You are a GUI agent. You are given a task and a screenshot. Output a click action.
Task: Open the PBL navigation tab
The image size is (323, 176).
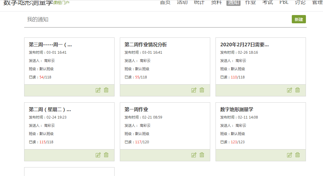click(x=284, y=3)
